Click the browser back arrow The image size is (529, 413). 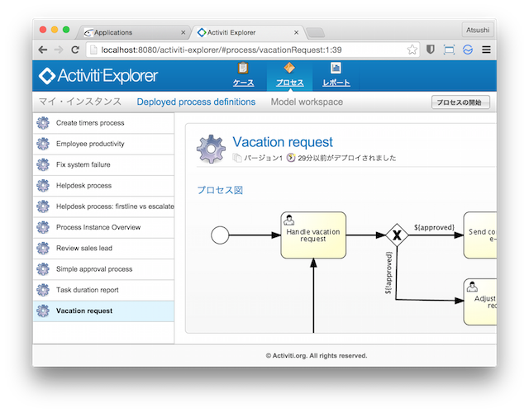tap(43, 50)
